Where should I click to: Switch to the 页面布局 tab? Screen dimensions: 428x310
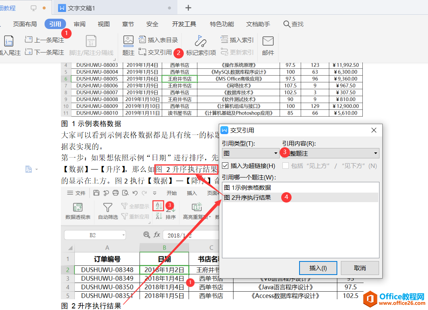pos(25,24)
